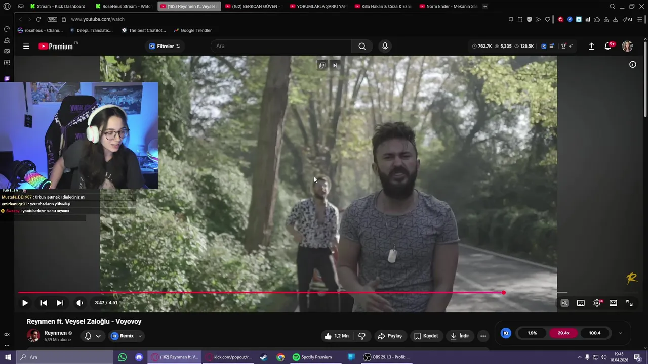Open the player settings gear
This screenshot has width=648, height=364.
pyautogui.click(x=597, y=303)
